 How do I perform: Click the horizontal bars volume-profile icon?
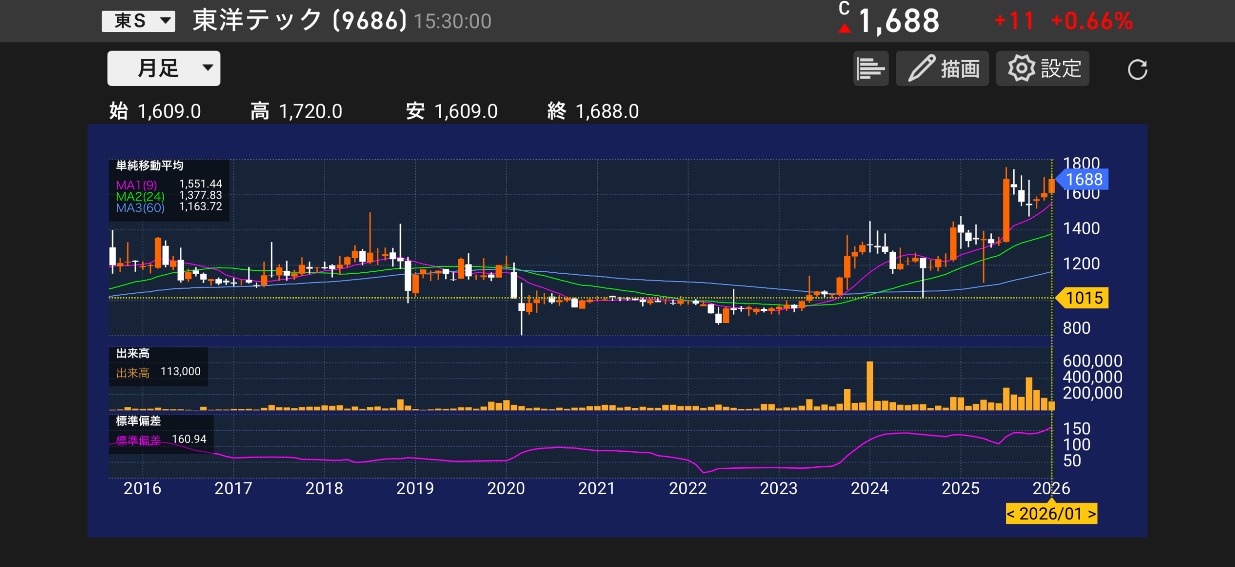(x=870, y=68)
